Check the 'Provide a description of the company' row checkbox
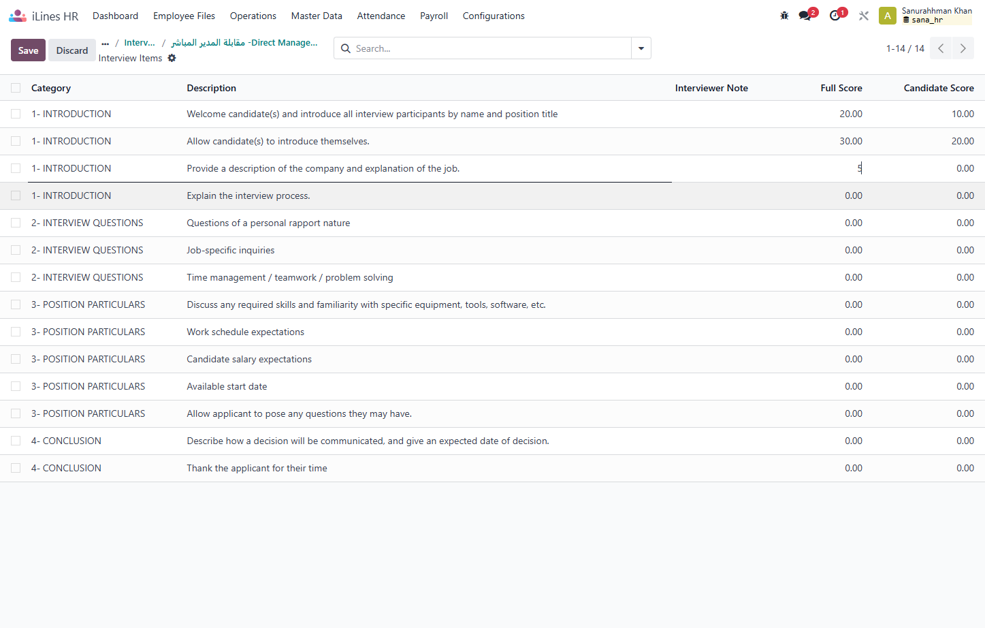The width and height of the screenshot is (985, 628). [16, 168]
